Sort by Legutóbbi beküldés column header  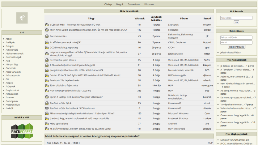tap(156, 19)
